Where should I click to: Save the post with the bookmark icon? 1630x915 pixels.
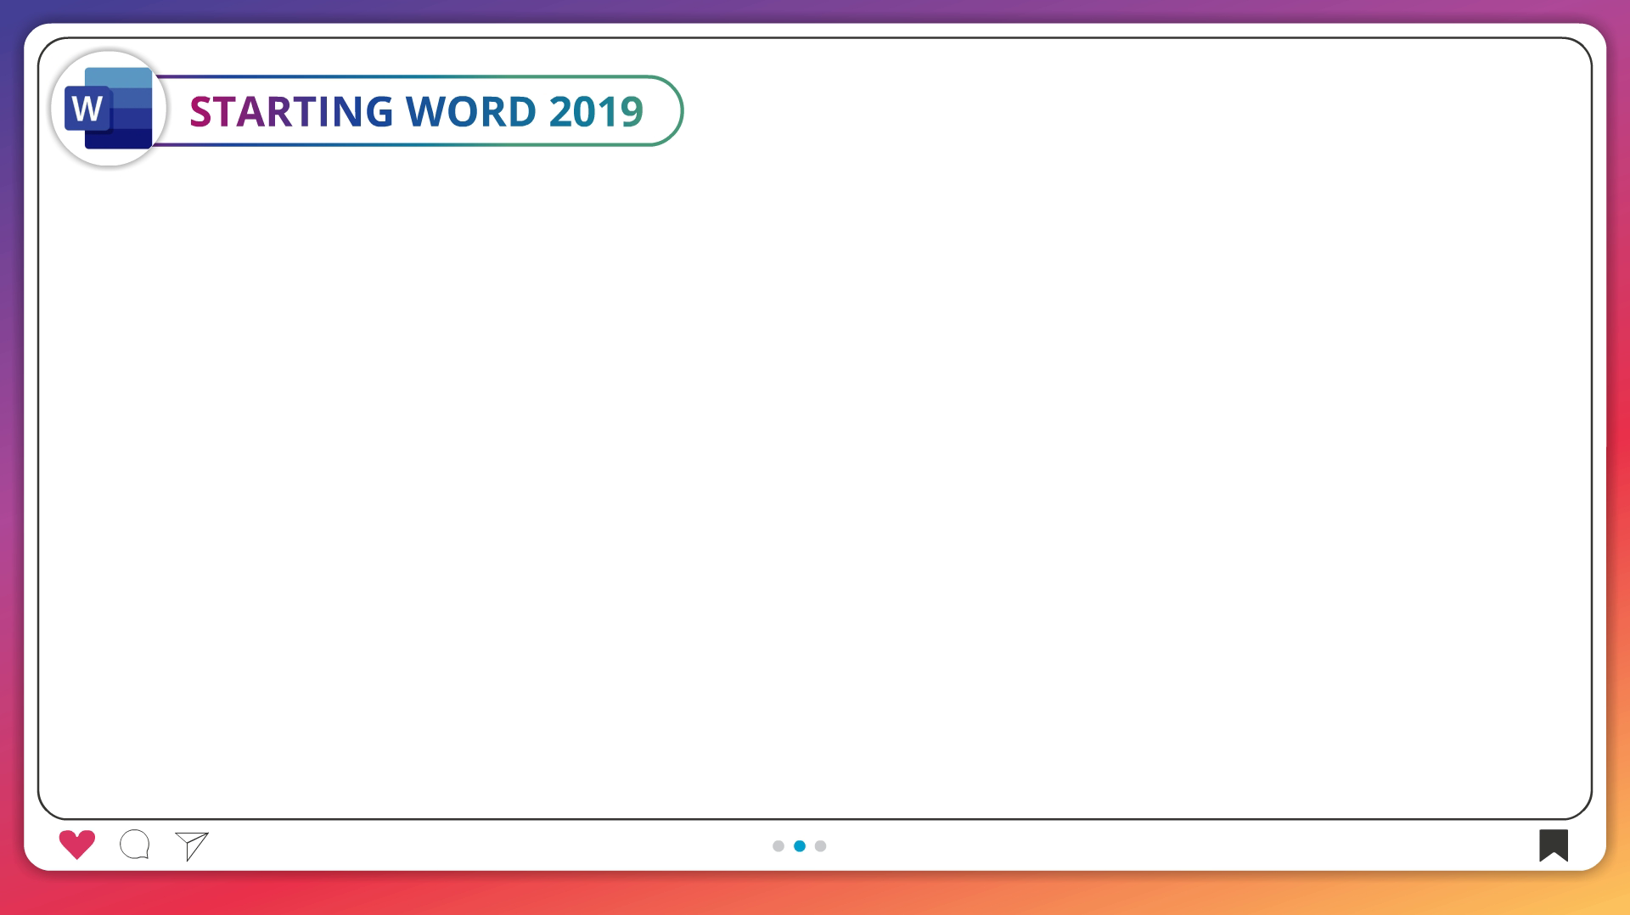(x=1553, y=845)
